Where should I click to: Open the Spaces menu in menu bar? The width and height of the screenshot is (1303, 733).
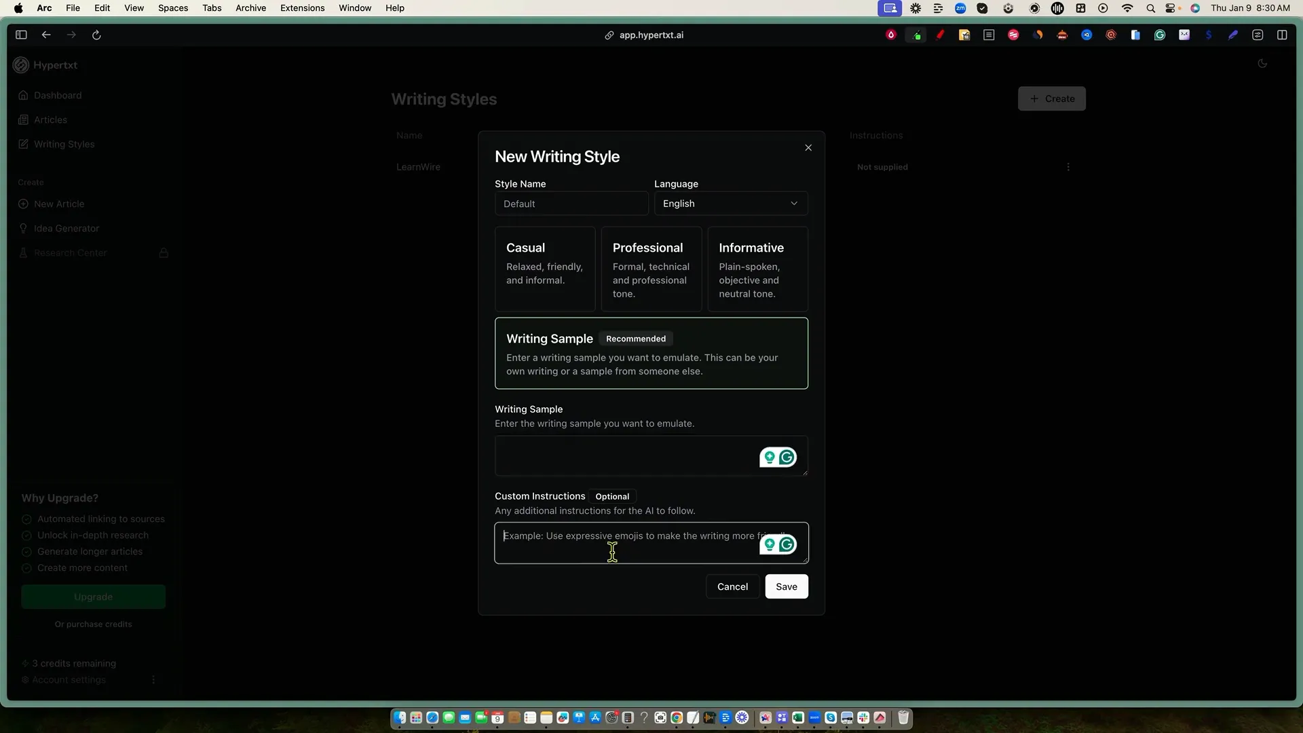click(x=173, y=8)
